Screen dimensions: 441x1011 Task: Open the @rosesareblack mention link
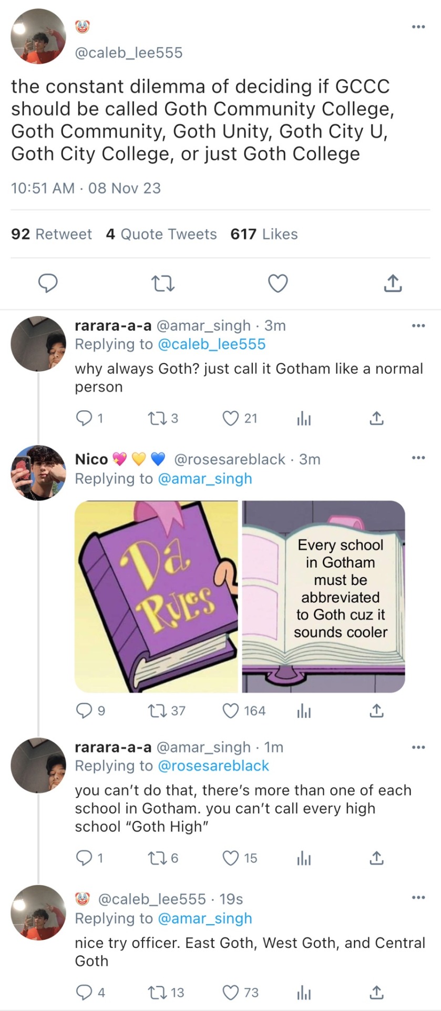click(x=213, y=766)
